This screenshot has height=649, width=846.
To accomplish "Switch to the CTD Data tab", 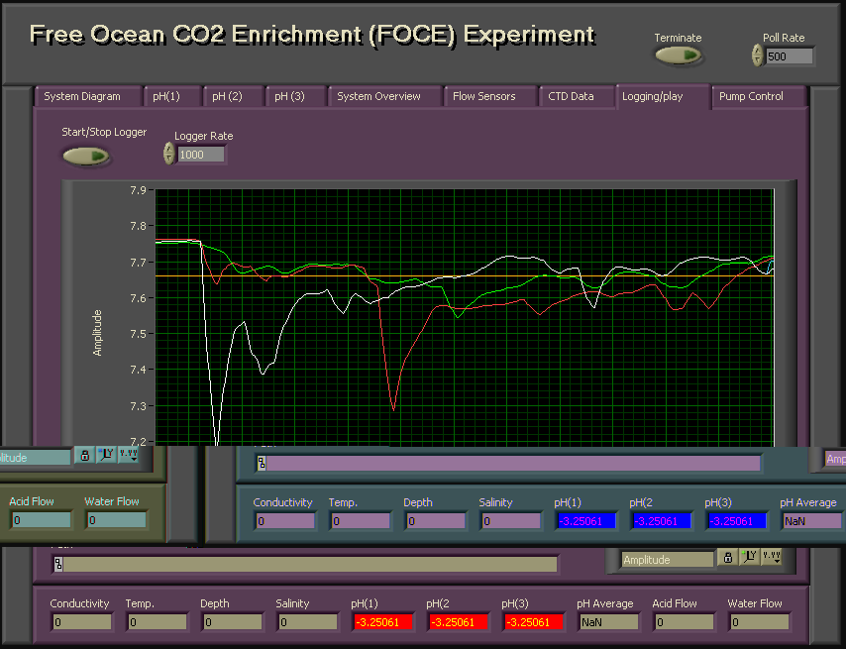I will (x=571, y=96).
